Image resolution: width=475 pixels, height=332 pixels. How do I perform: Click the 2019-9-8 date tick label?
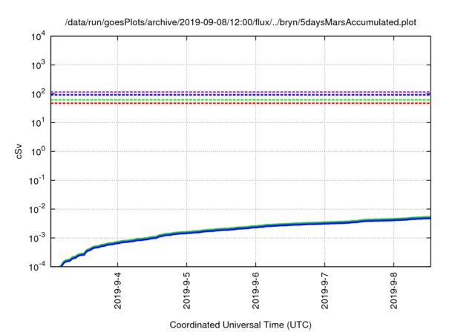[x=394, y=290]
